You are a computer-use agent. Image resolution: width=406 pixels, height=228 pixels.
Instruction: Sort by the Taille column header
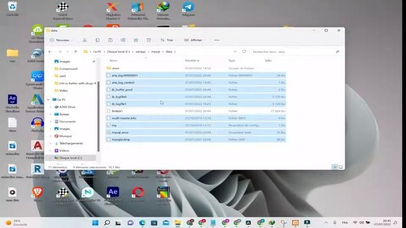(x=268, y=61)
